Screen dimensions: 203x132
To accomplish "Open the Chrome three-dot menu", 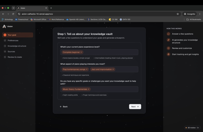I will coord(200,14).
